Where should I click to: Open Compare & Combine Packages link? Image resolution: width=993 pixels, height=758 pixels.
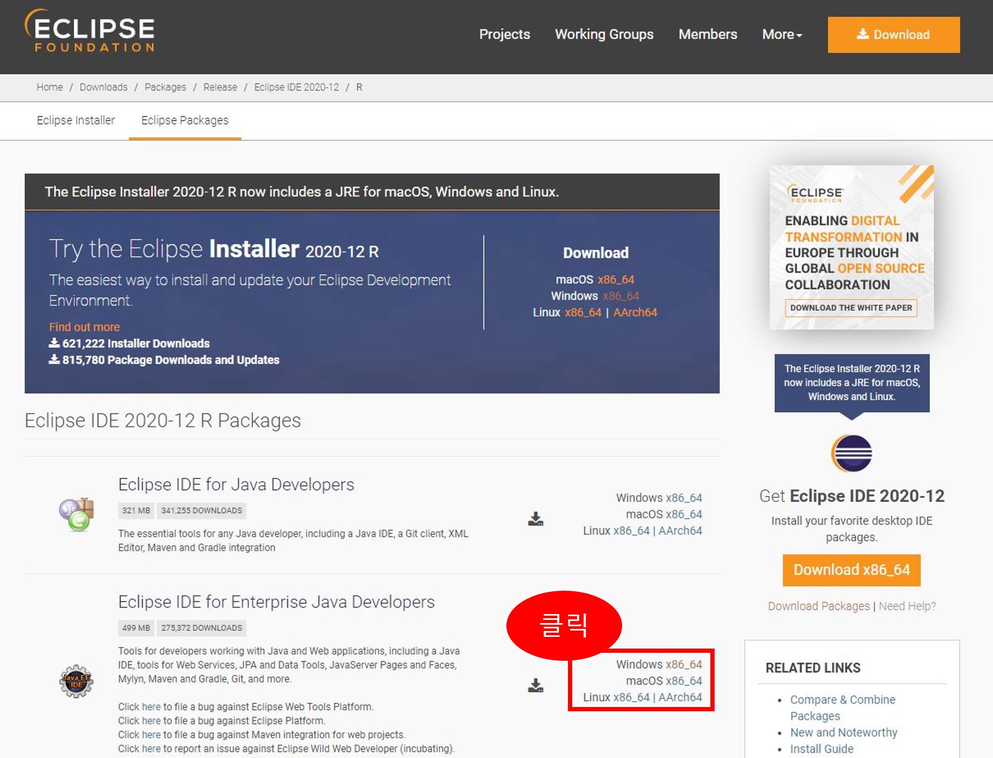pos(843,708)
